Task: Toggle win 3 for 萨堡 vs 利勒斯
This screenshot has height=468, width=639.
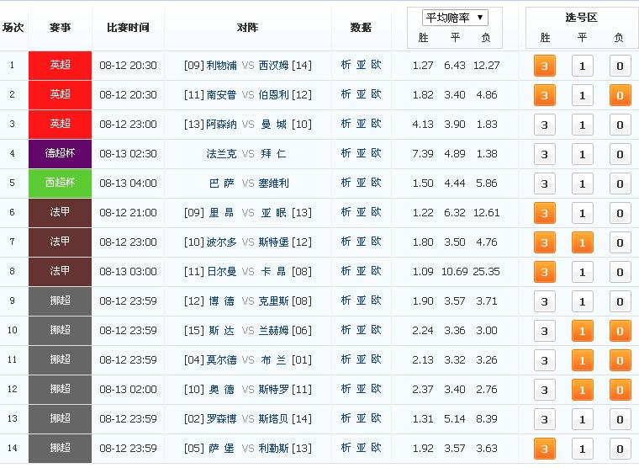Action: [x=545, y=449]
